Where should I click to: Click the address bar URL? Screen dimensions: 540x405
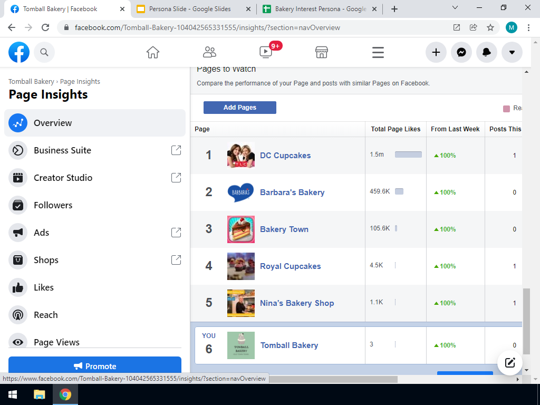click(x=207, y=27)
